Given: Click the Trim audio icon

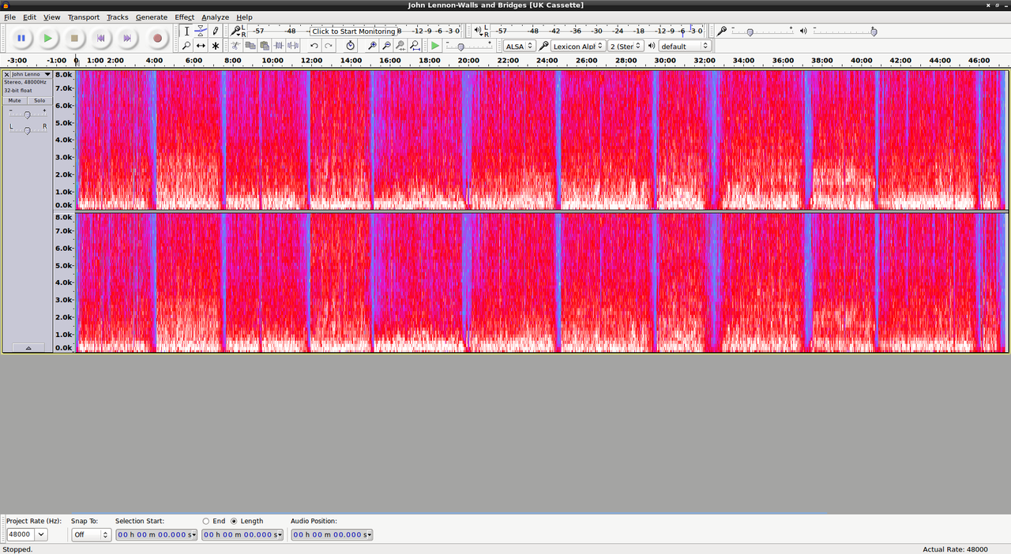Looking at the screenshot, I should point(278,46).
